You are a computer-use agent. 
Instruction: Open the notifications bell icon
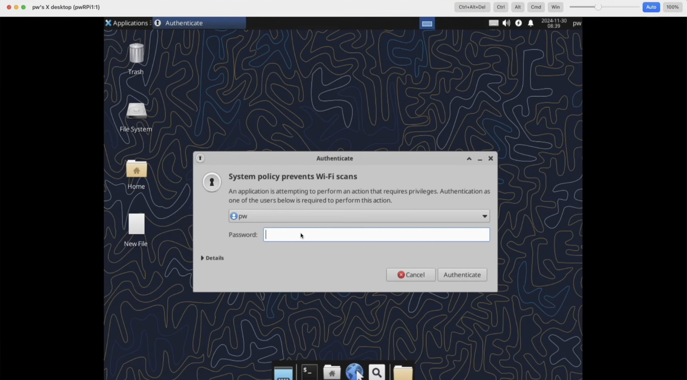click(530, 23)
